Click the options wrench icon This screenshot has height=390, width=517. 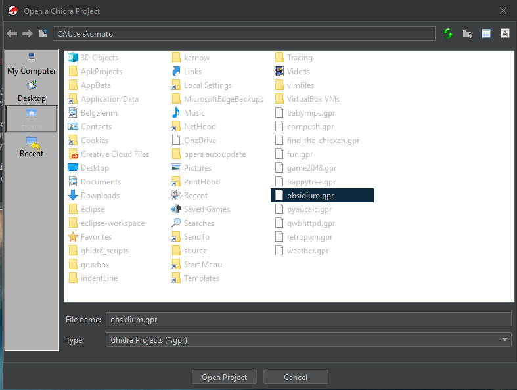(505, 33)
